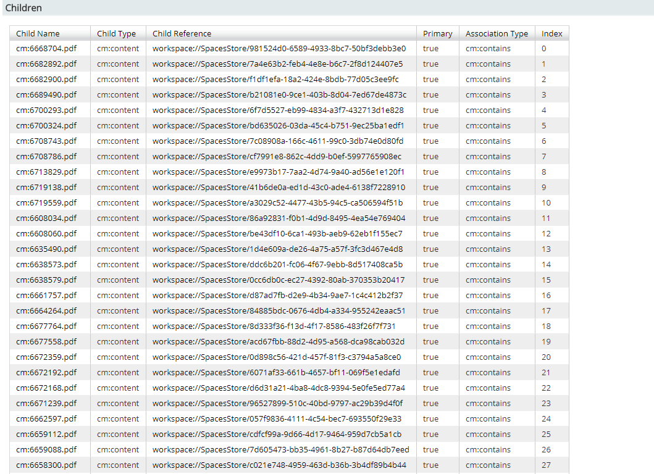Open the reference ending in ca506594f51b
The height and width of the screenshot is (474, 654).
point(278,202)
